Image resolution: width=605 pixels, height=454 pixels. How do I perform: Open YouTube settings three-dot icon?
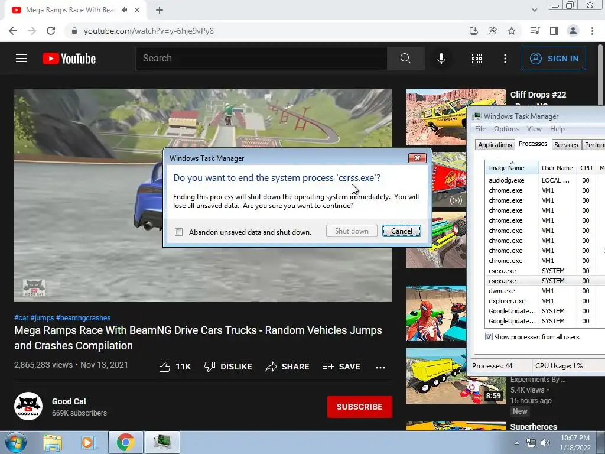[x=505, y=59]
